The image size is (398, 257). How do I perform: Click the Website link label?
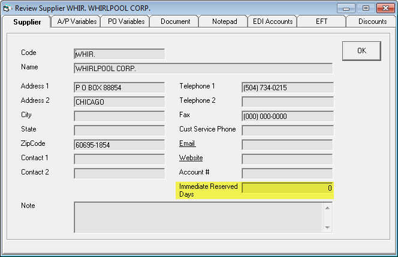pyautogui.click(x=191, y=158)
